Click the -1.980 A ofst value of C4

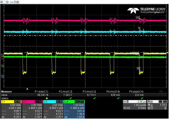point(77,108)
